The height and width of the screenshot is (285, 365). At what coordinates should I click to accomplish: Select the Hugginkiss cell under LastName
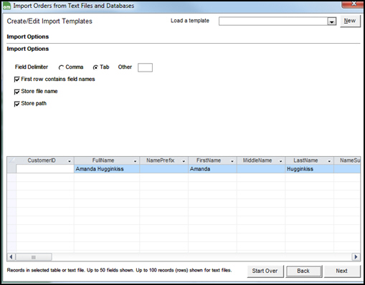(309, 169)
